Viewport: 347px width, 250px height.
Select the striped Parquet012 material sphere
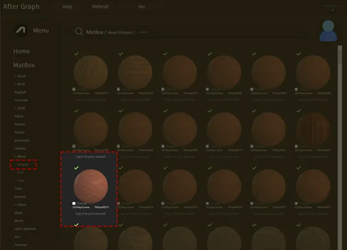pos(313,129)
